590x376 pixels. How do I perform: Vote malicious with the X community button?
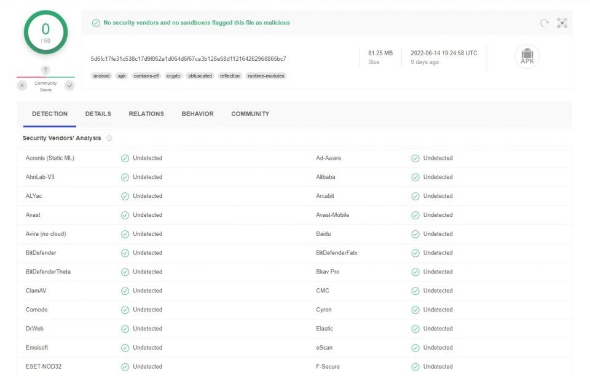coord(22,86)
